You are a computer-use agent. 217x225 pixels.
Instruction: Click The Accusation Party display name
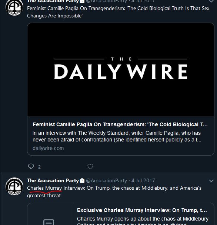tap(53, 180)
